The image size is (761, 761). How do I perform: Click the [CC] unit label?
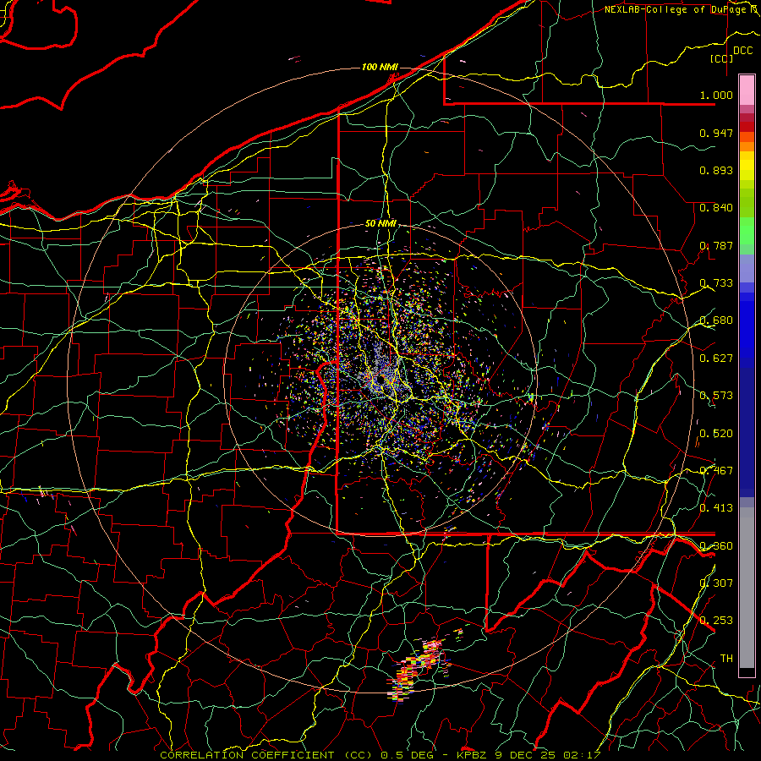[x=722, y=58]
